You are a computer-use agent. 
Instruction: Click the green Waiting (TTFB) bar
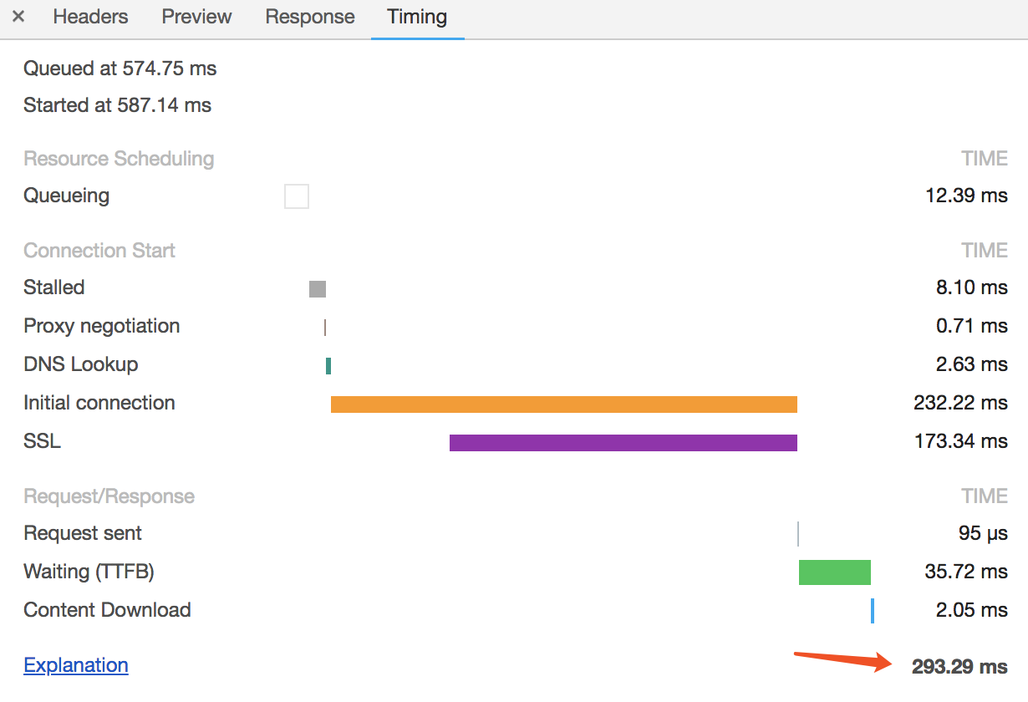pyautogui.click(x=834, y=572)
